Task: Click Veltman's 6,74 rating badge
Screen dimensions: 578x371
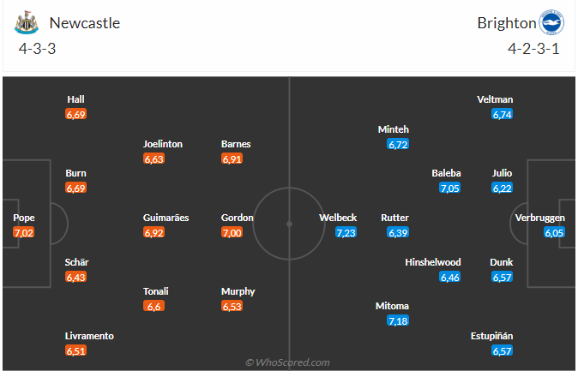Action: click(502, 114)
